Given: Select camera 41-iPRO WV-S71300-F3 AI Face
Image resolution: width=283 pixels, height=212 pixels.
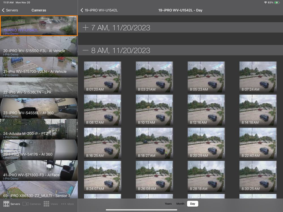Looking at the screenshot, I should 39,171.
